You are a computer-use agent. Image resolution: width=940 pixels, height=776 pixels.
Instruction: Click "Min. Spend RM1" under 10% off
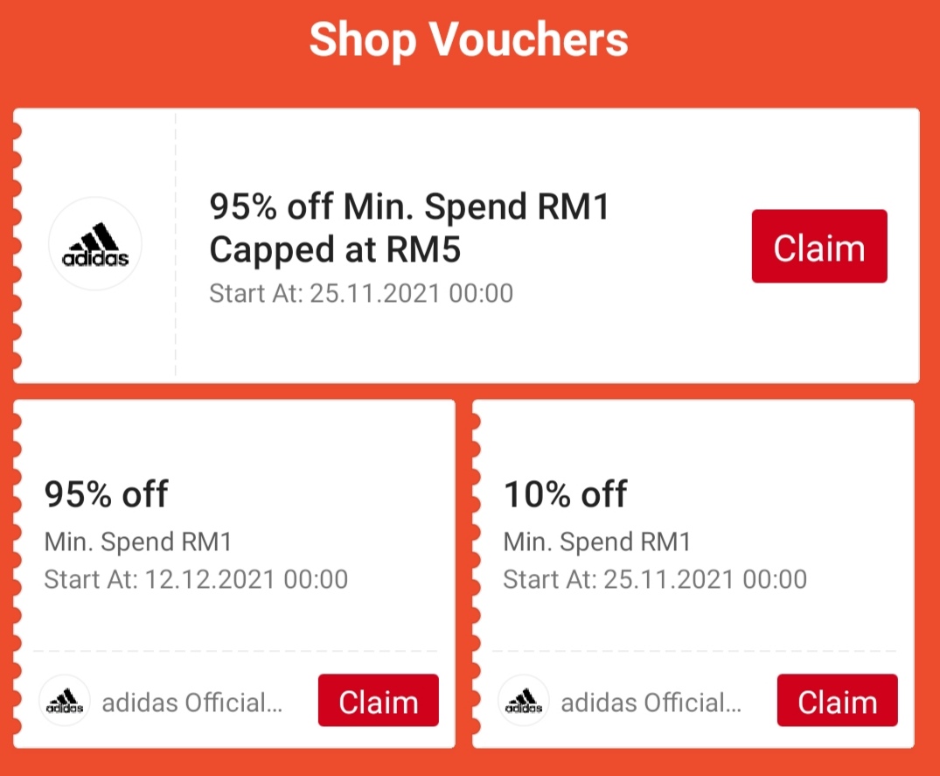point(597,542)
